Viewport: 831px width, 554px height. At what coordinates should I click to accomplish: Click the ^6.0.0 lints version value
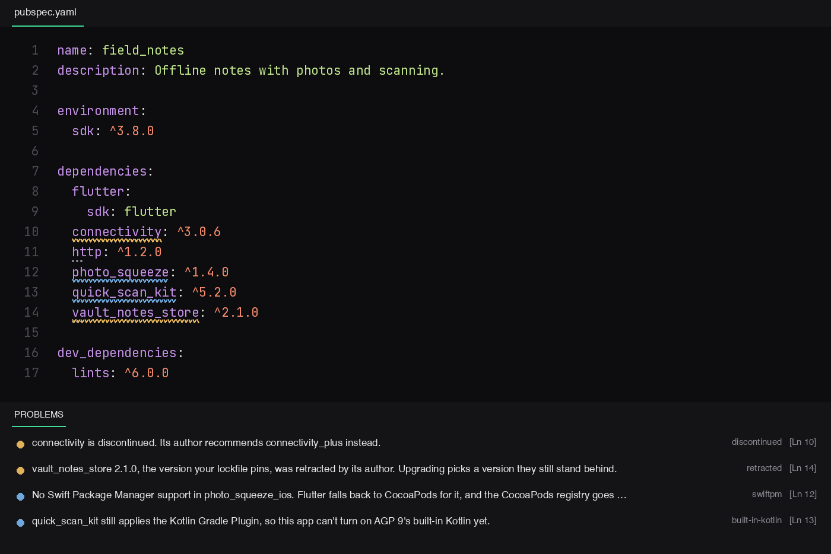[x=147, y=373]
